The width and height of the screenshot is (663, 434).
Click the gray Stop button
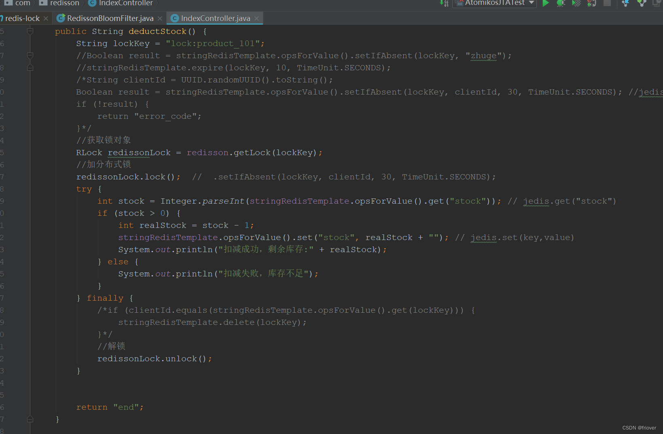607,3
